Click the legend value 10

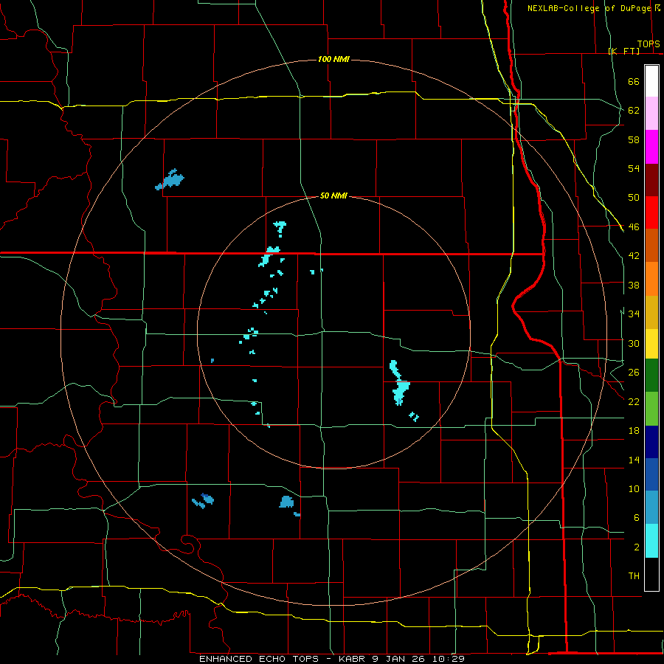pyautogui.click(x=634, y=488)
